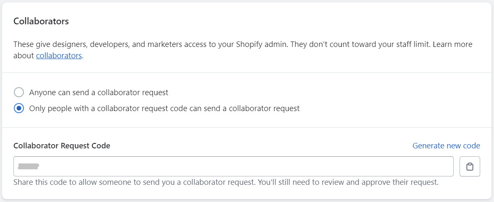The image size is (494, 202).
Task: Select "Anyone can send a collaborator request" radio
Action: [x=19, y=92]
